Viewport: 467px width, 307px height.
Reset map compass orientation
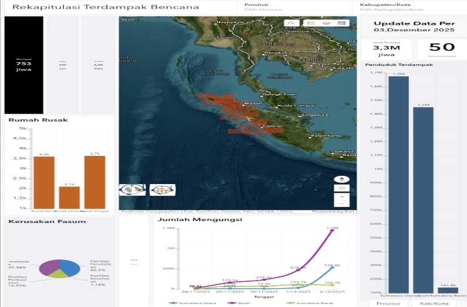point(341,179)
